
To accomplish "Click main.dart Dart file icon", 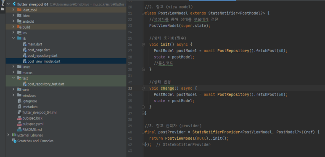I will point(24,44).
